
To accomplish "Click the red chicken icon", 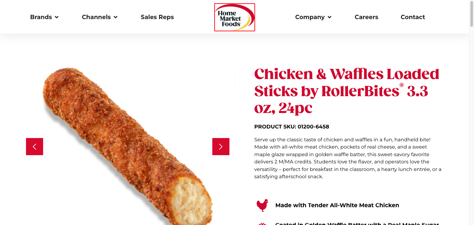I will (x=262, y=205).
